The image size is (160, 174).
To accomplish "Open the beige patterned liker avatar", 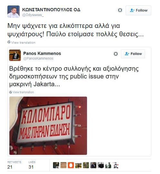I will point(63,165).
